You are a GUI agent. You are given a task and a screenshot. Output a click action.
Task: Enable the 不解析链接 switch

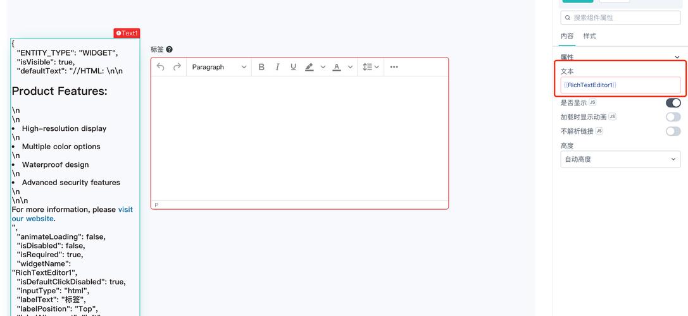[x=673, y=131]
